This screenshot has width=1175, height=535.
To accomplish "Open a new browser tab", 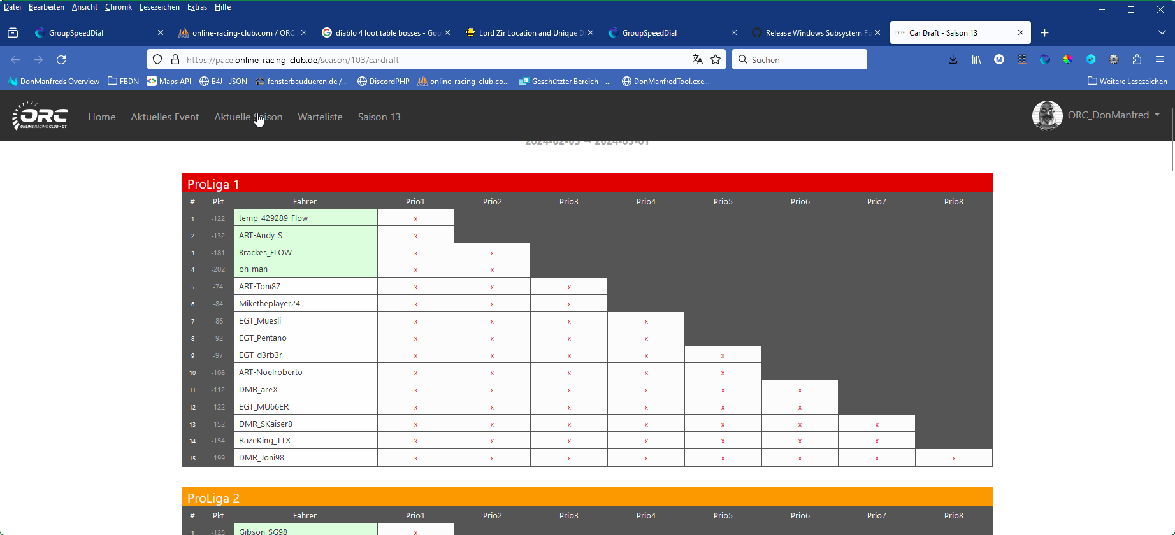I will pos(1044,33).
